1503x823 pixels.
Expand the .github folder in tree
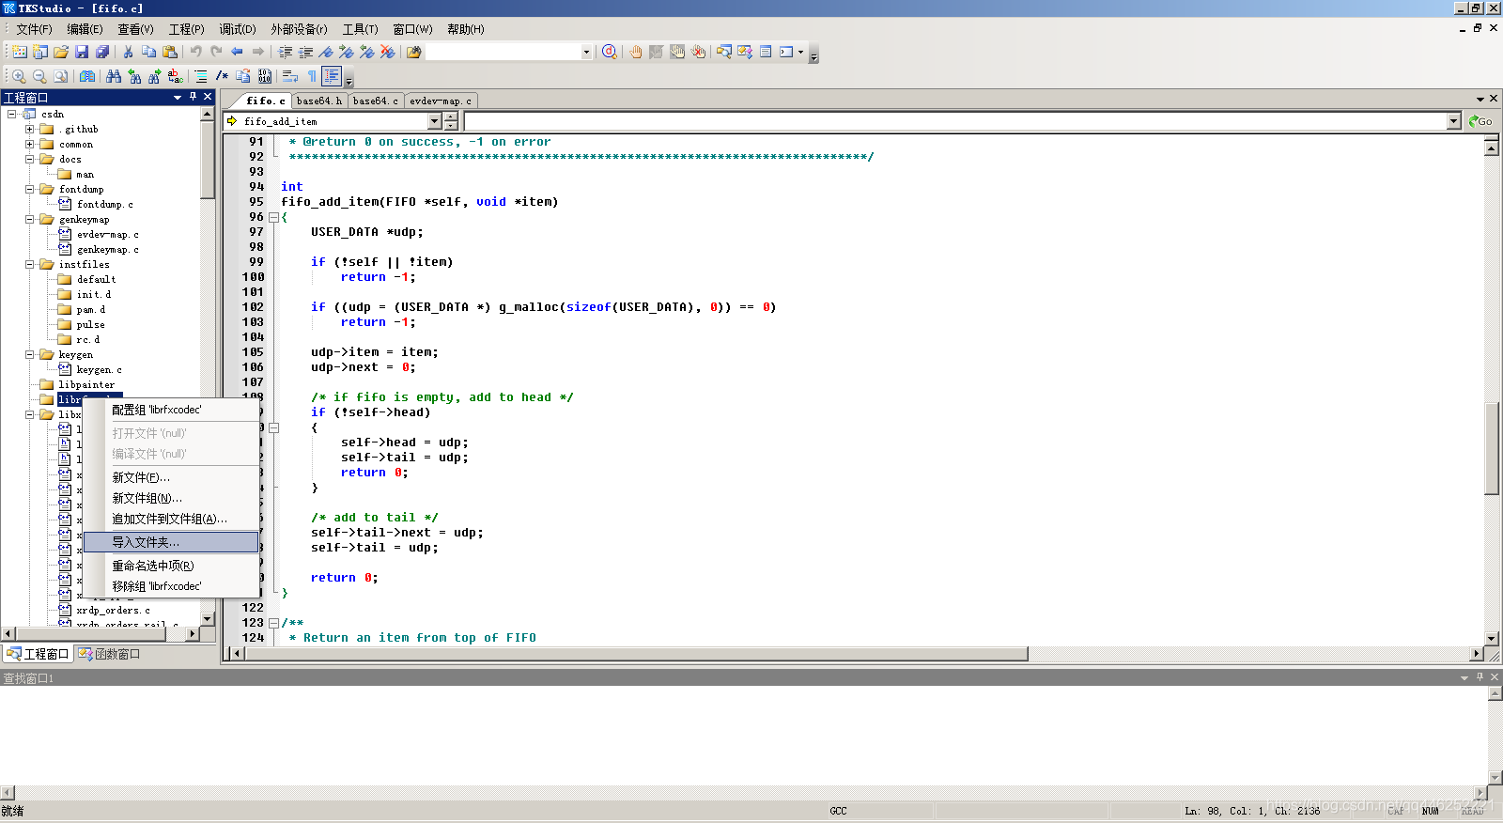click(x=29, y=130)
